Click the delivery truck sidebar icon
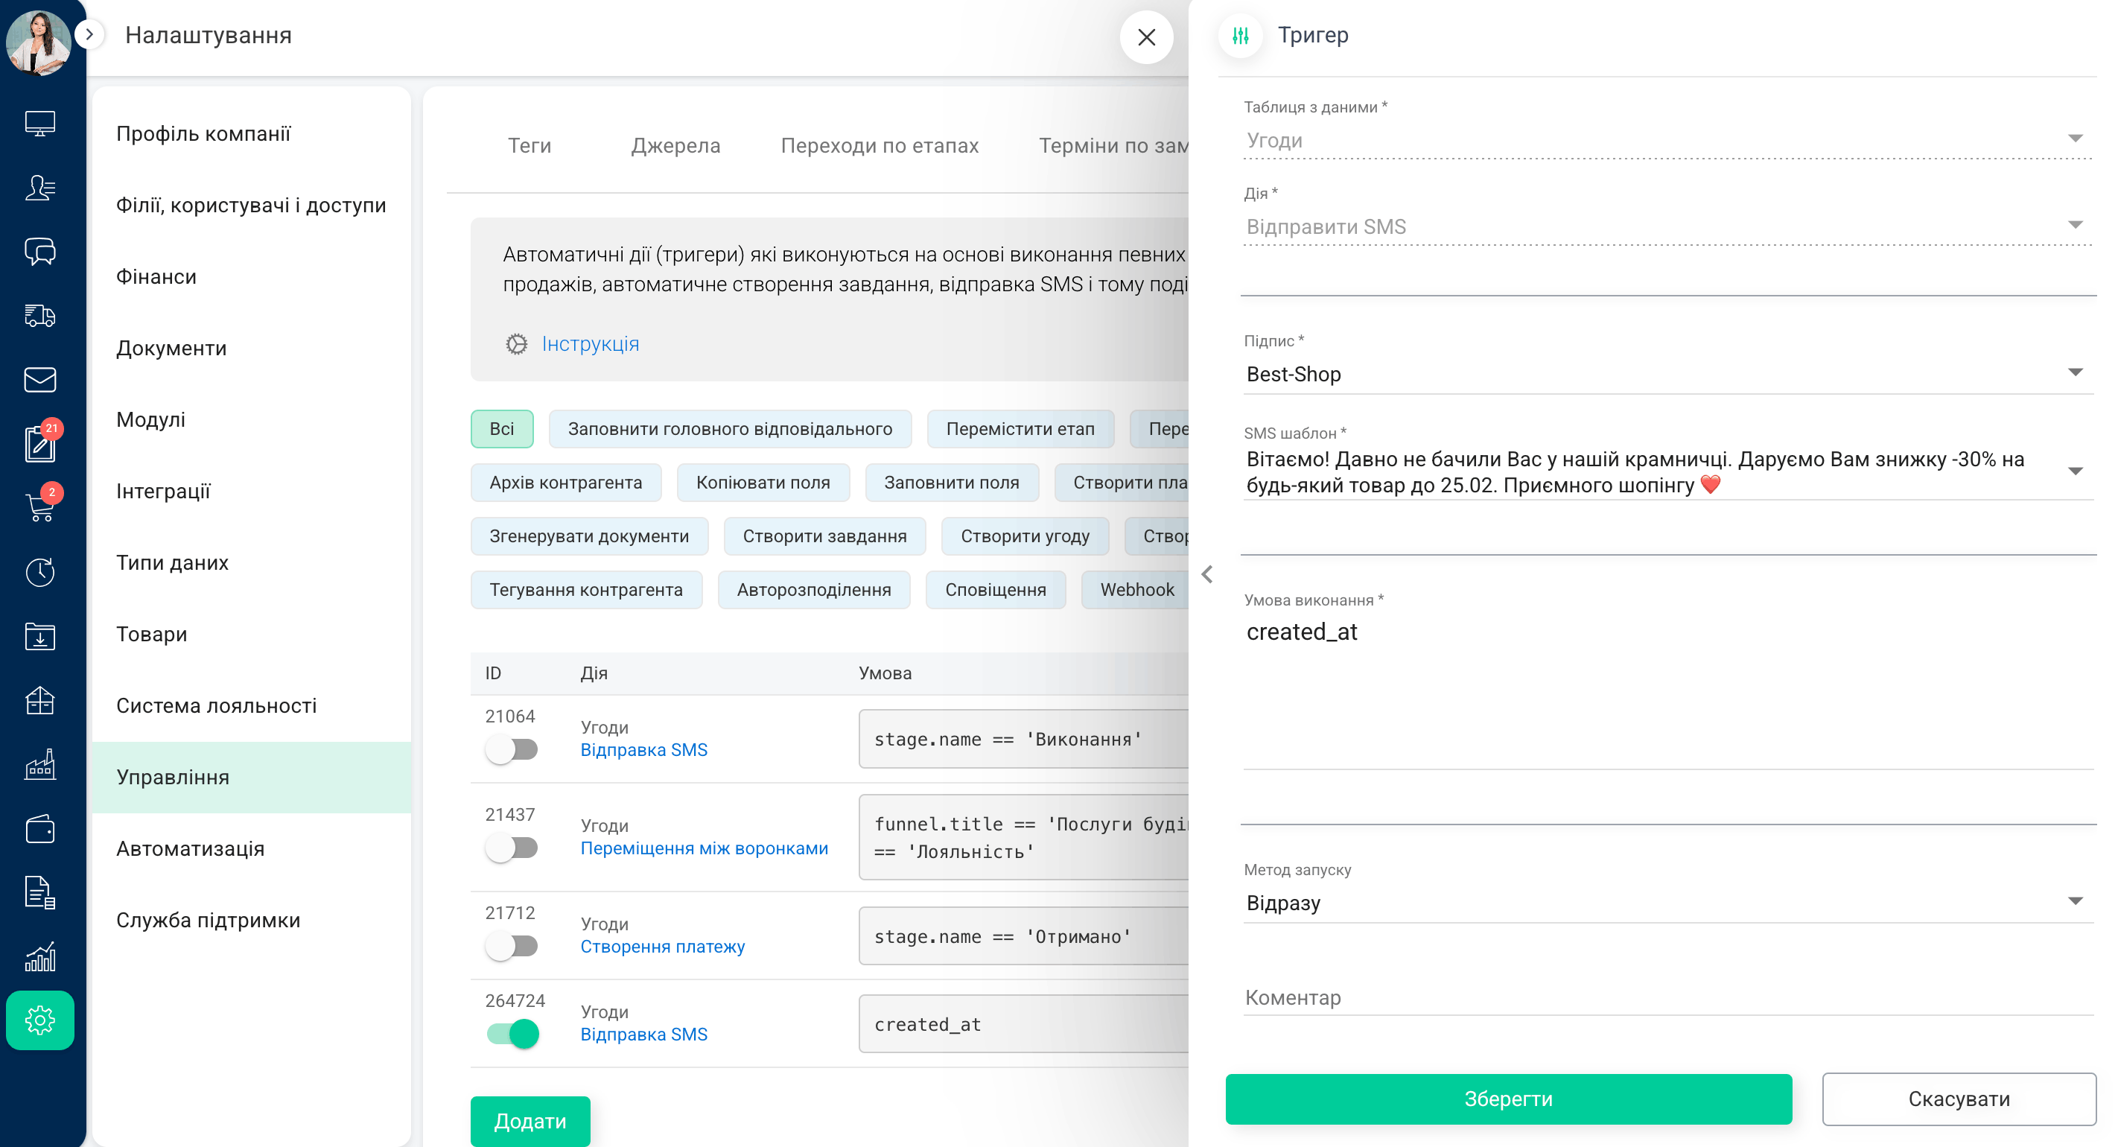The height and width of the screenshot is (1147, 2118). click(39, 315)
